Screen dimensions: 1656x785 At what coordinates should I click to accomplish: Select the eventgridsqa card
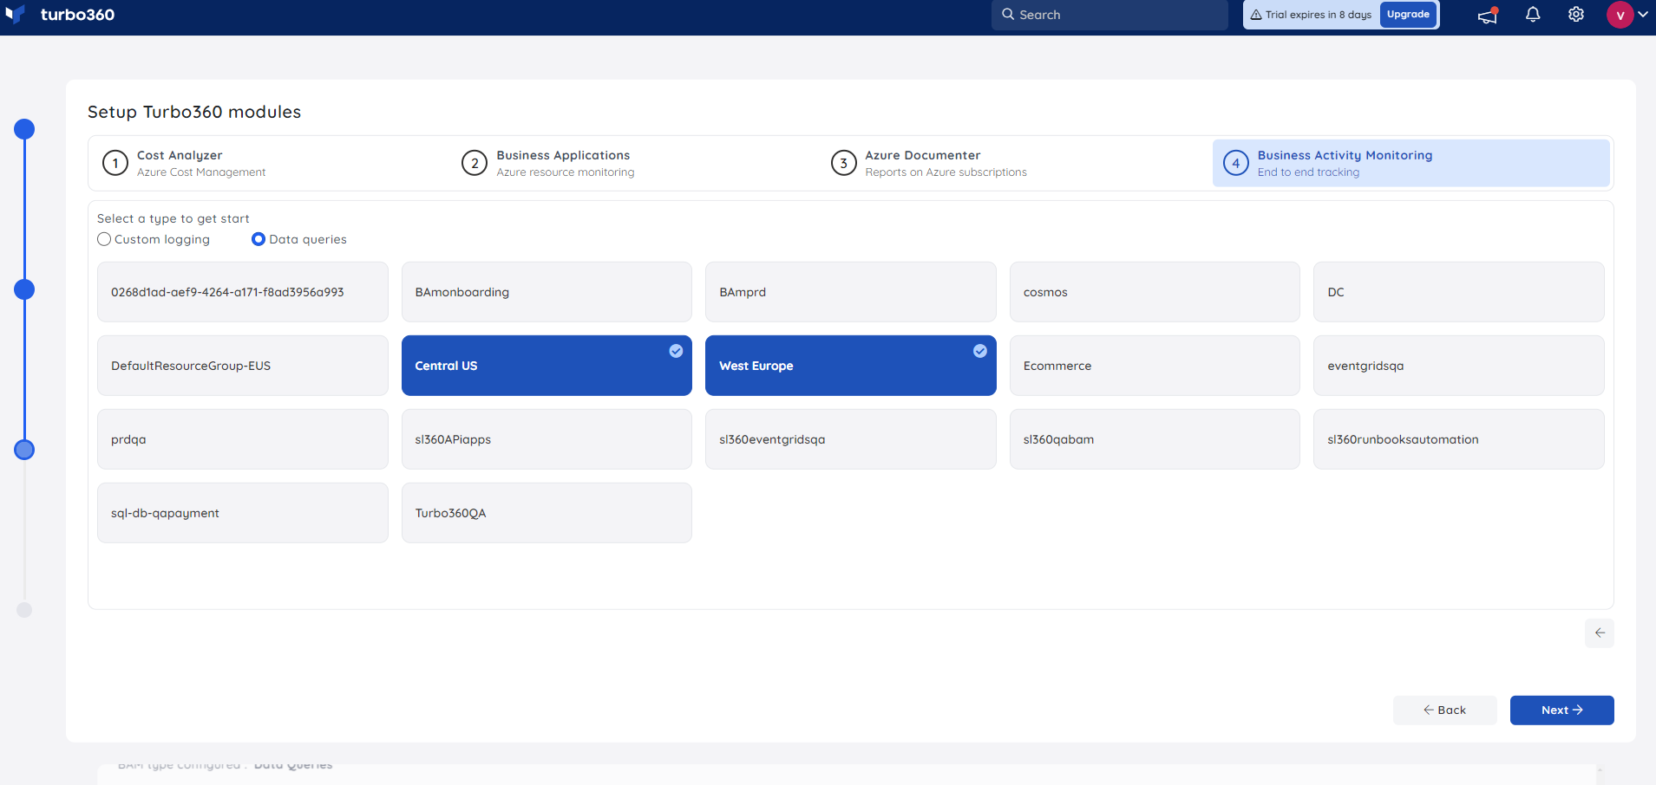1459,366
